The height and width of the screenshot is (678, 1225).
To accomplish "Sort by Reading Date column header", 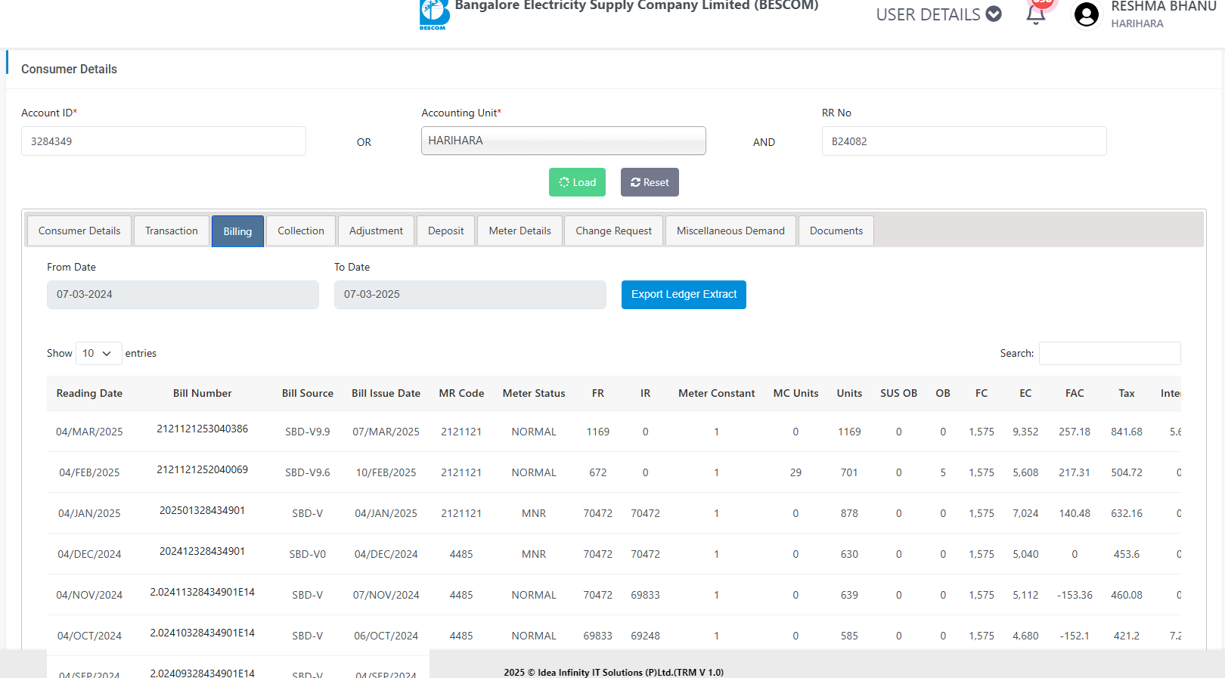I will click(89, 393).
